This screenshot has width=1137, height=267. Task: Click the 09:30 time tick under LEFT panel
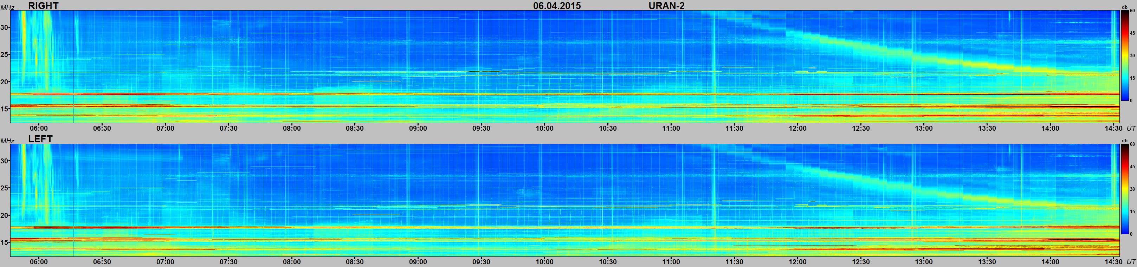click(481, 262)
